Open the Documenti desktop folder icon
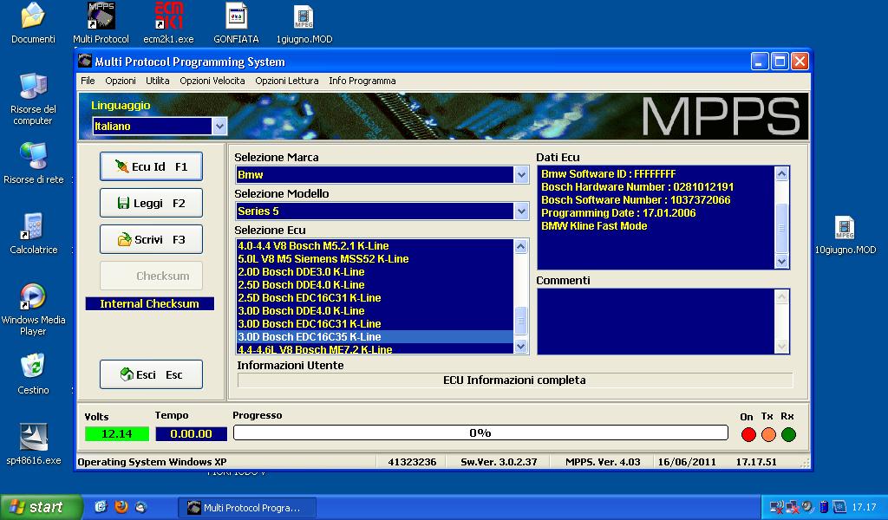Screen dimensions: 888x520 point(33,16)
